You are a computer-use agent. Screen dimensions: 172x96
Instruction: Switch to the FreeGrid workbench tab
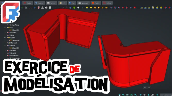(x=96, y=3)
